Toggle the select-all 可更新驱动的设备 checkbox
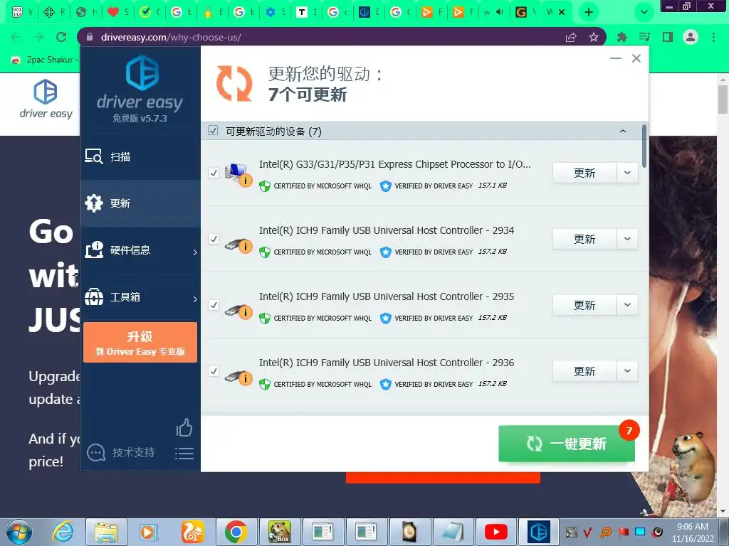729x546 pixels. coord(213,131)
